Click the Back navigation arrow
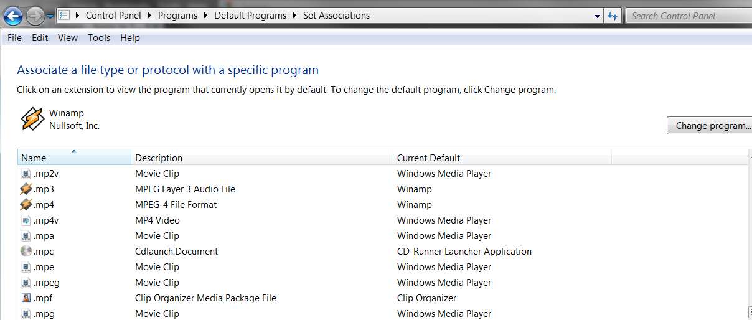 (x=13, y=16)
